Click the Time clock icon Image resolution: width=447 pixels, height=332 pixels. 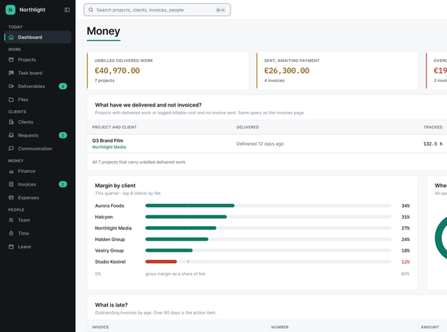point(11,234)
